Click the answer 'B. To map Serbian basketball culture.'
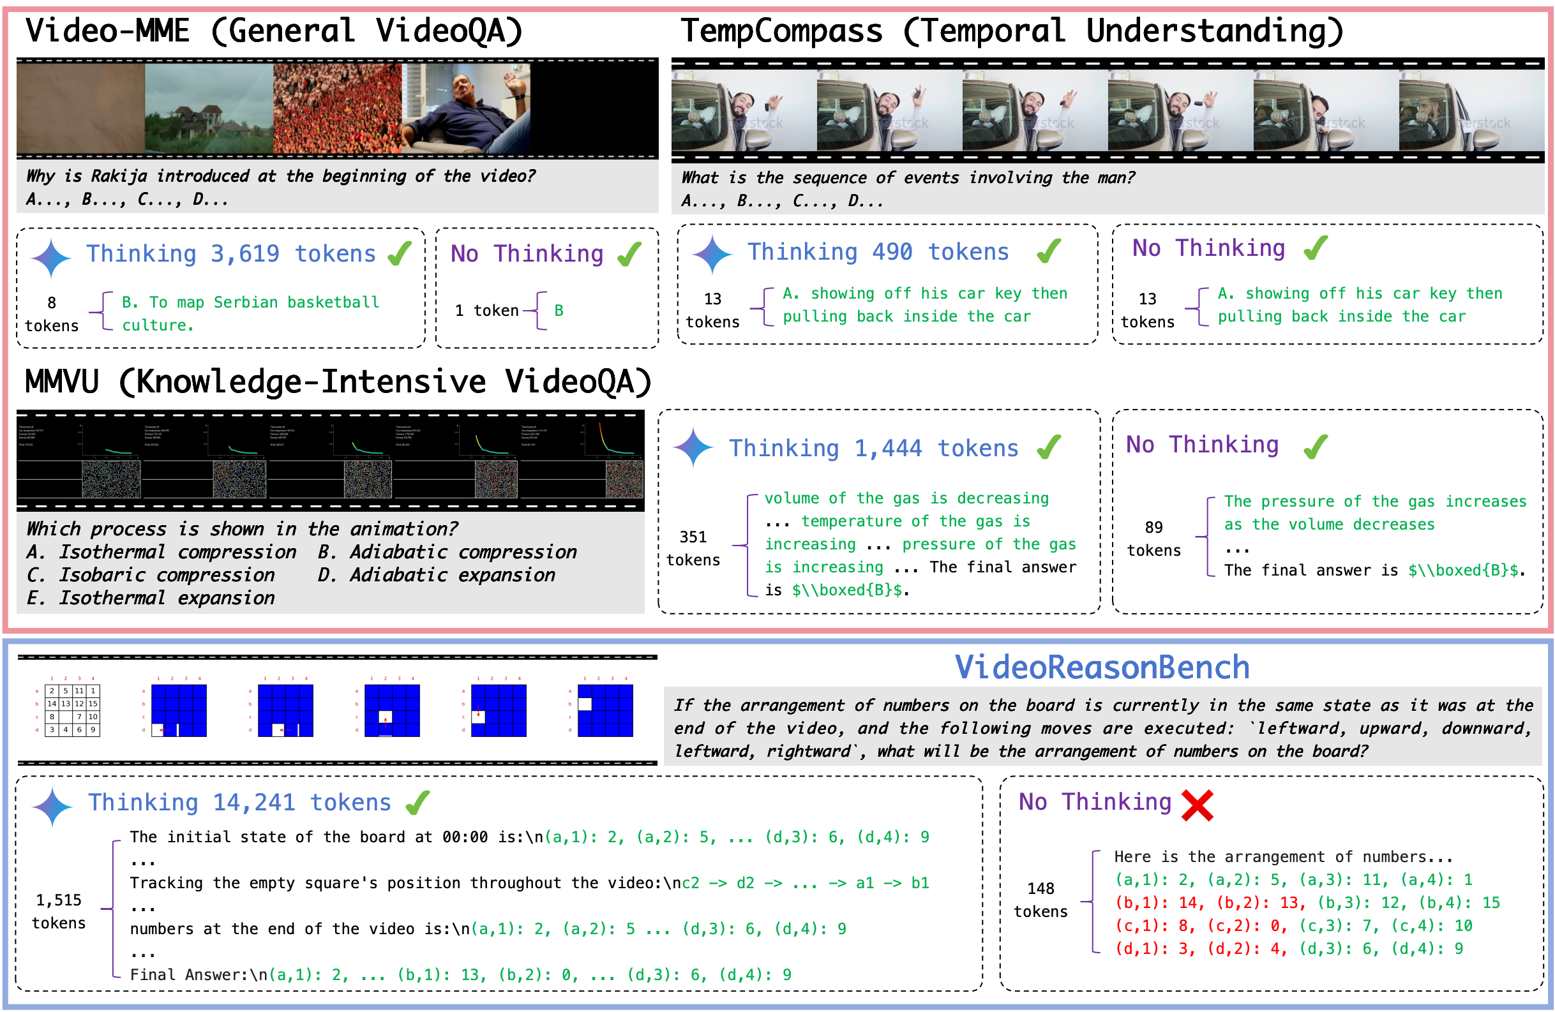 (x=250, y=314)
